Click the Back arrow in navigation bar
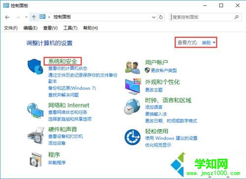This screenshot has width=246, height=179. pyautogui.click(x=7, y=17)
